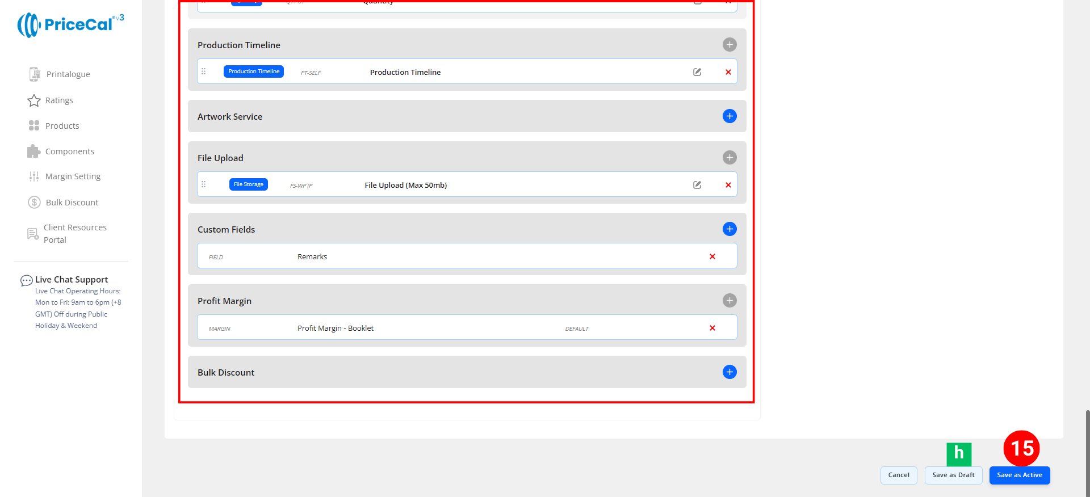Click the drag handle on Production Timeline row
Viewport: 1090px width, 497px height.
(x=204, y=71)
